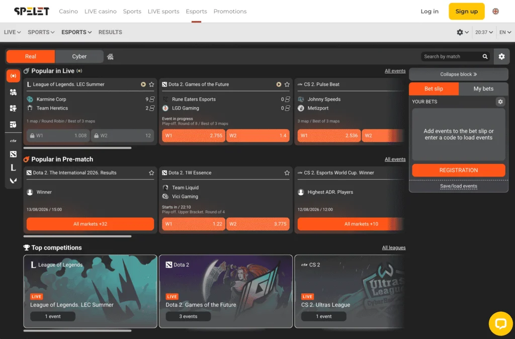Click the Popular in Live horizontal scrollbar
This screenshot has width=515, height=339.
click(x=77, y=148)
